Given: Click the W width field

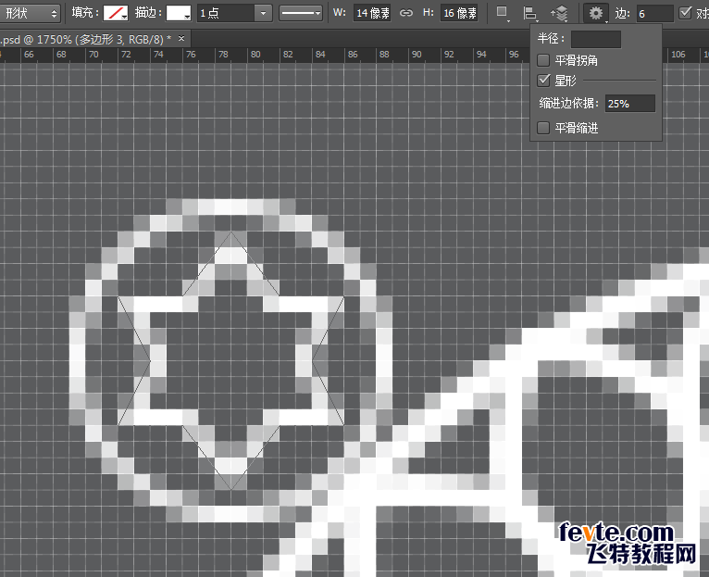Looking at the screenshot, I should point(372,13).
